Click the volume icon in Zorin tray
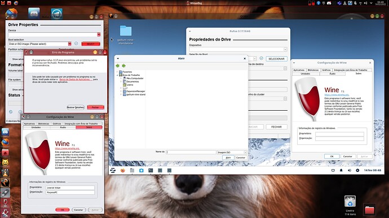389x218 pixels. click(350, 170)
